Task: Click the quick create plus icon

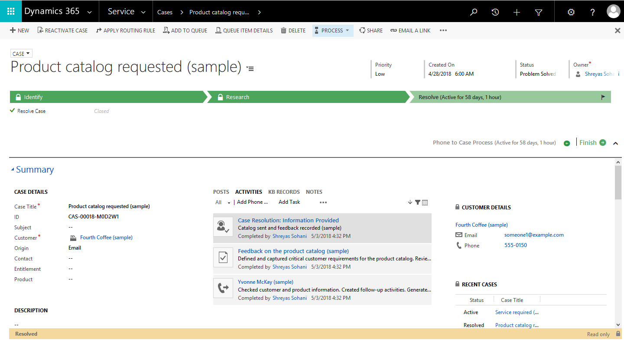Action: pos(517,12)
